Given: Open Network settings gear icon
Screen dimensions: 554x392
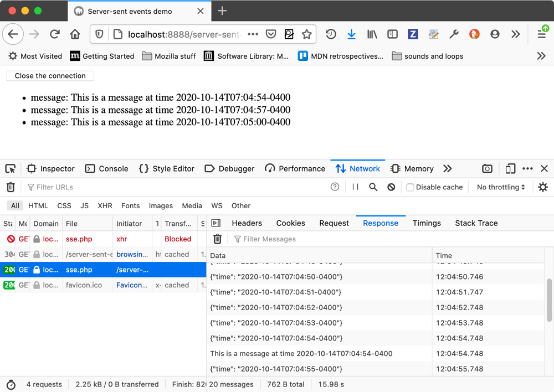Looking at the screenshot, I should click(543, 187).
